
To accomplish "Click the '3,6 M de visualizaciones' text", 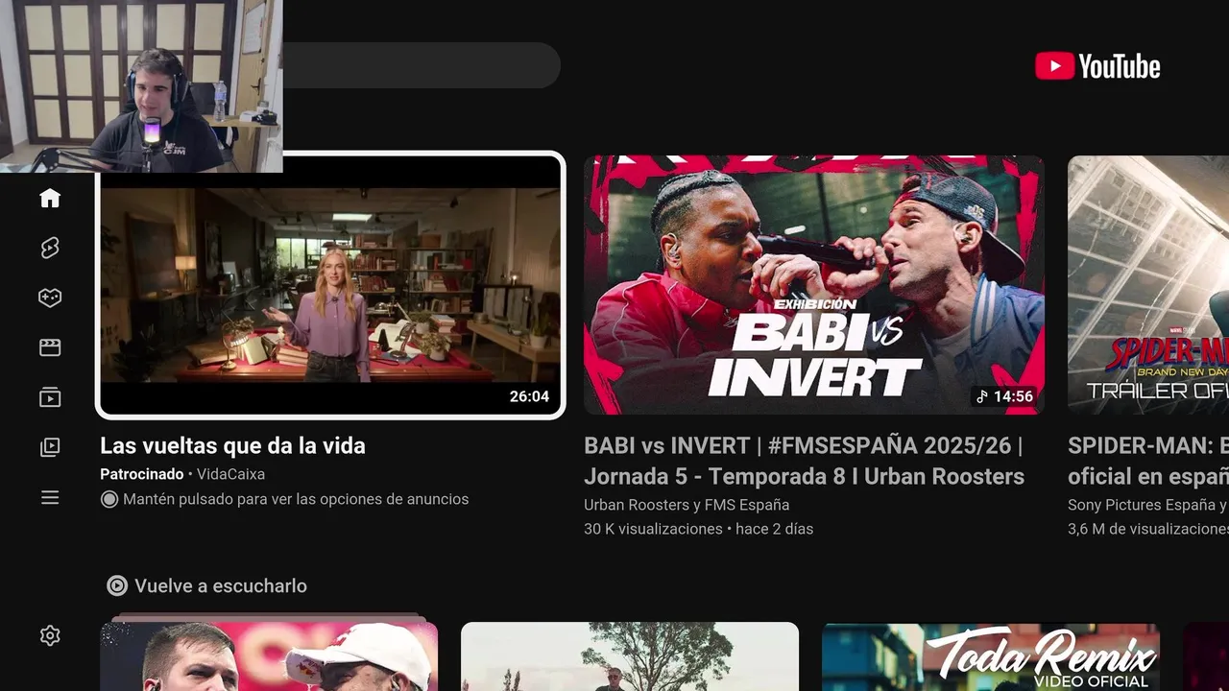I will pyautogui.click(x=1148, y=529).
